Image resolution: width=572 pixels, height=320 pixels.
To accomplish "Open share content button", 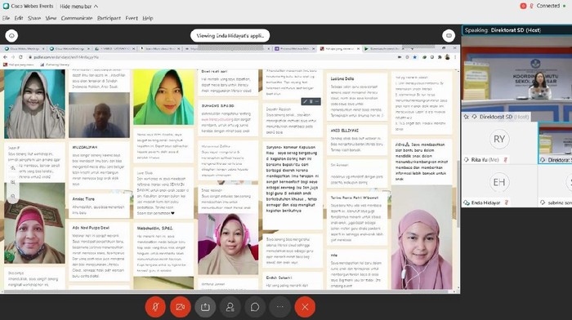I will (x=205, y=307).
